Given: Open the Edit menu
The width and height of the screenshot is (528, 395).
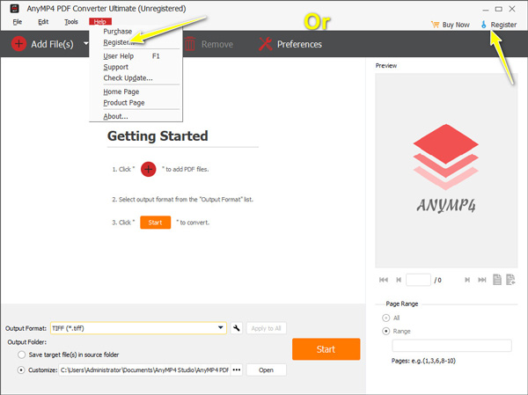Looking at the screenshot, I should (x=43, y=22).
